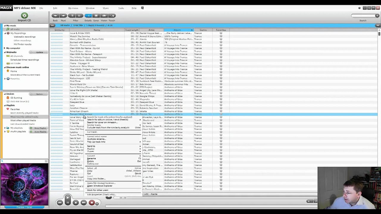381x214 pixels.
Task: Collapse the Devices tree section
Action: [5, 94]
